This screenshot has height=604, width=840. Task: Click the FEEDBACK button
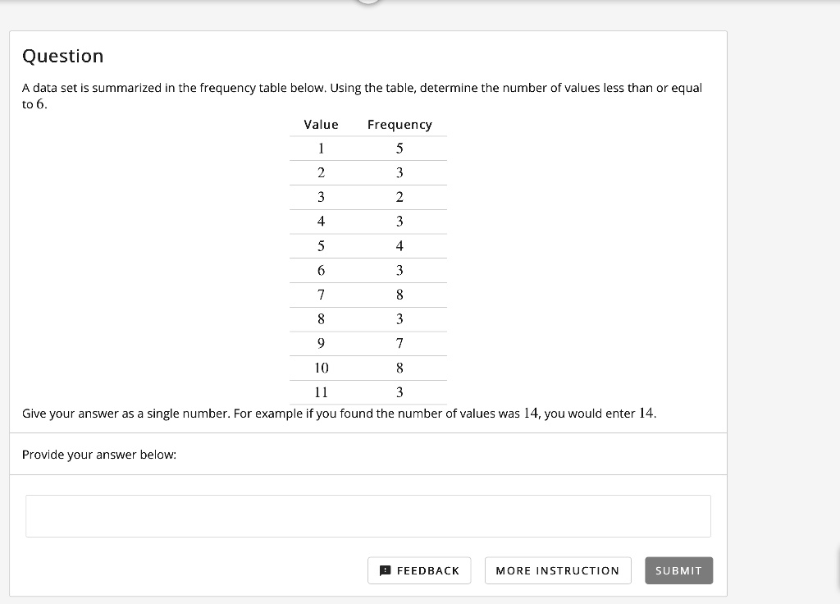click(x=419, y=570)
